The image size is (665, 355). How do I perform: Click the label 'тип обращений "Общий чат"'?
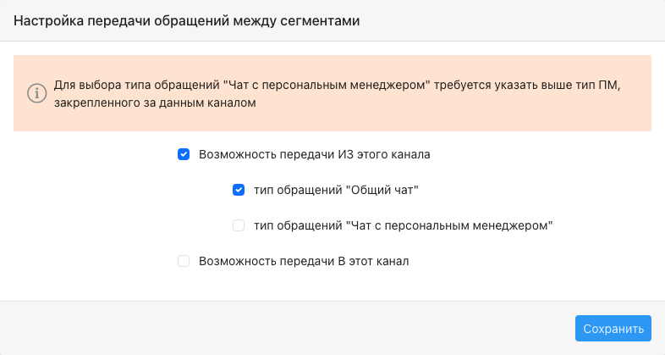coord(336,190)
